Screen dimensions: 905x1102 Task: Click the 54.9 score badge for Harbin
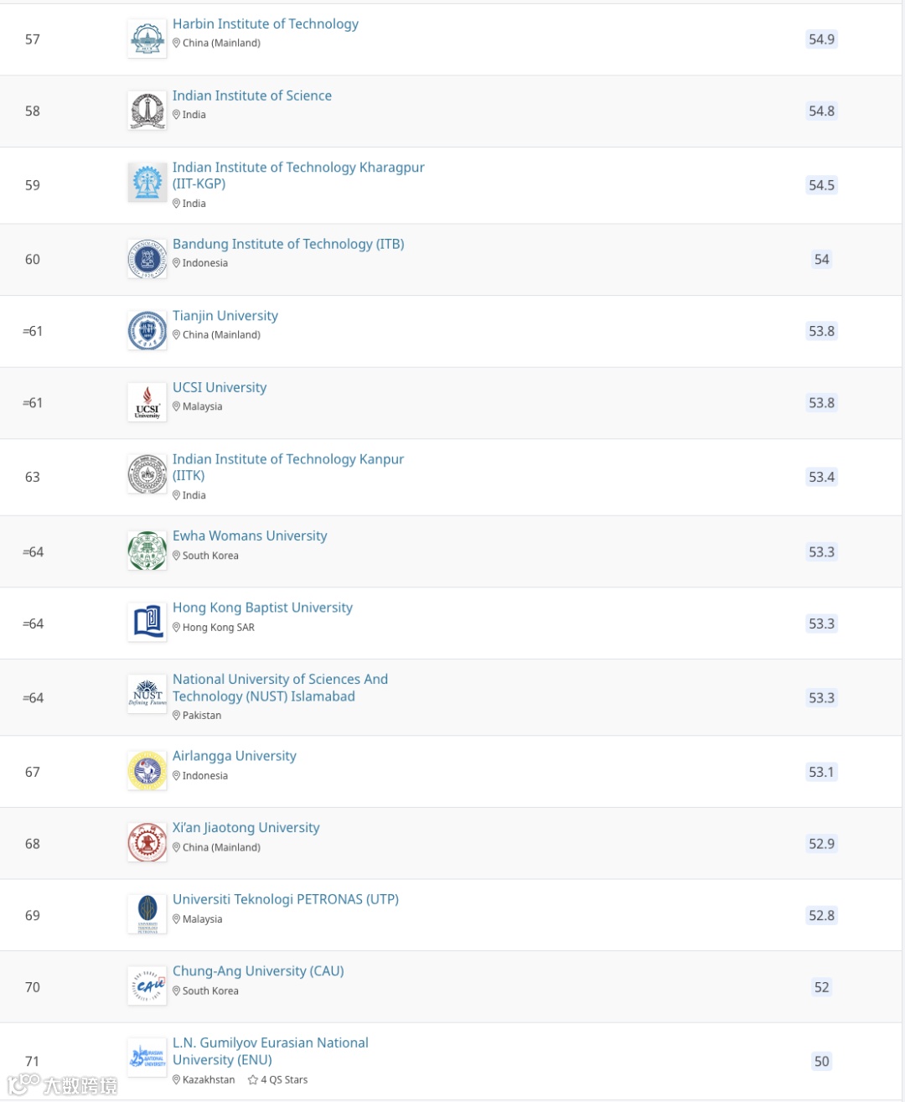coord(821,39)
